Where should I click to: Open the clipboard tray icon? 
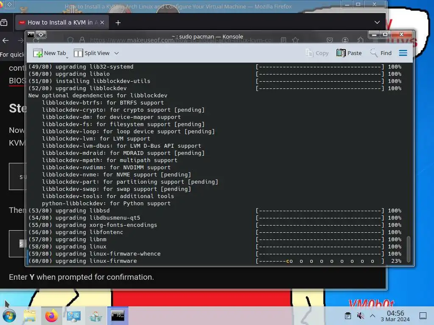click(x=348, y=316)
